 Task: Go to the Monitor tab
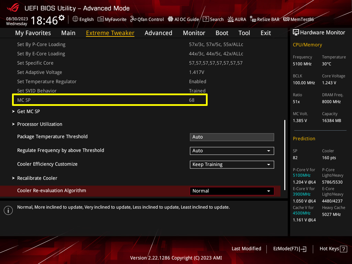click(x=194, y=33)
